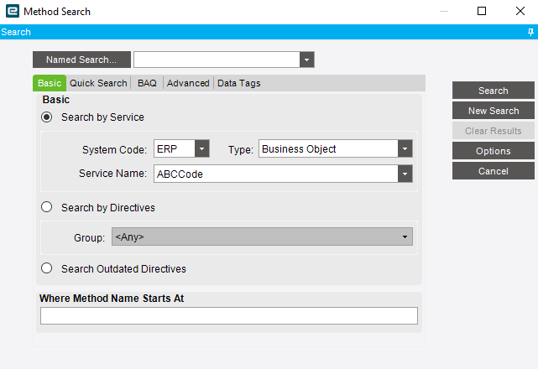Open the Named Search combo box arrow
Viewport: 538px width, 369px height.
pyautogui.click(x=307, y=60)
